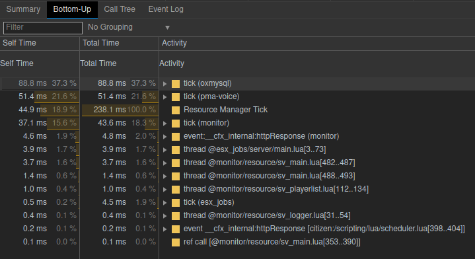Click the yellow icon beside tick (monitor)
The image size is (475, 259).
(x=176, y=124)
